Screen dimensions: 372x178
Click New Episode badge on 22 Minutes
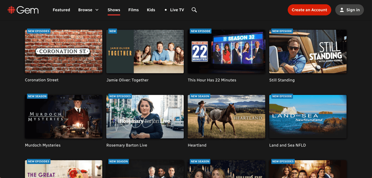click(x=201, y=31)
